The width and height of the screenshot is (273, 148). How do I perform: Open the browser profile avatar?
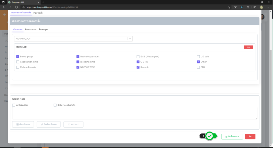(262, 7)
